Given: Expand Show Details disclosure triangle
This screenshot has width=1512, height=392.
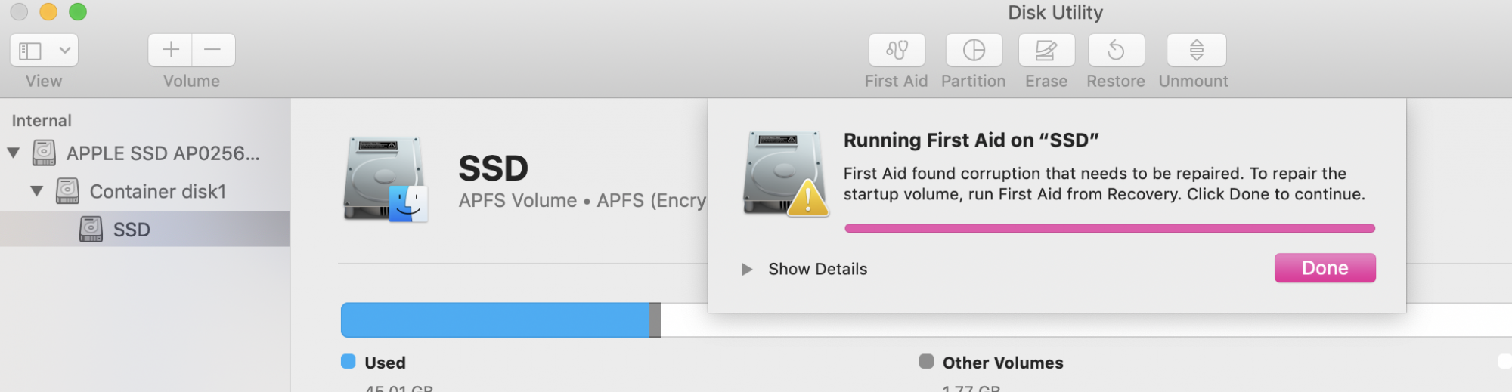Looking at the screenshot, I should [747, 269].
